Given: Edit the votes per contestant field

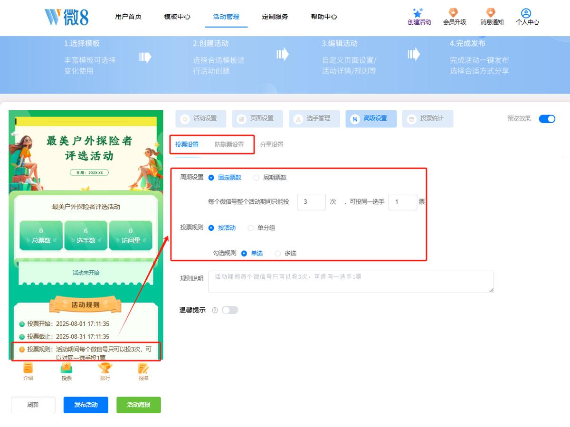Looking at the screenshot, I should [403, 202].
